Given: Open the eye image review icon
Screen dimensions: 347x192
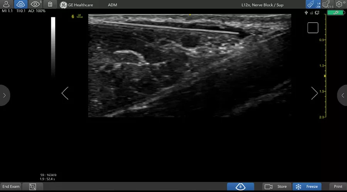Looking at the screenshot, I should (x=35, y=4).
